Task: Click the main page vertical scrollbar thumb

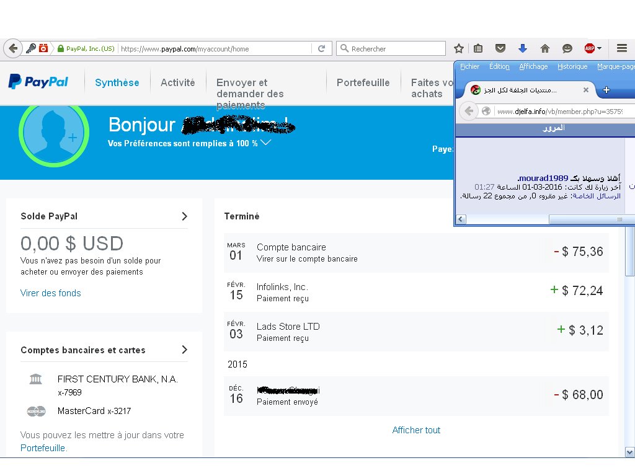Action: pos(629,251)
